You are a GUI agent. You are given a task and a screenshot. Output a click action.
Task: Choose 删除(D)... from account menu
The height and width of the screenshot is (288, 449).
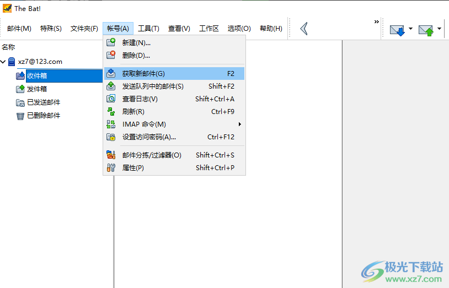(174, 55)
